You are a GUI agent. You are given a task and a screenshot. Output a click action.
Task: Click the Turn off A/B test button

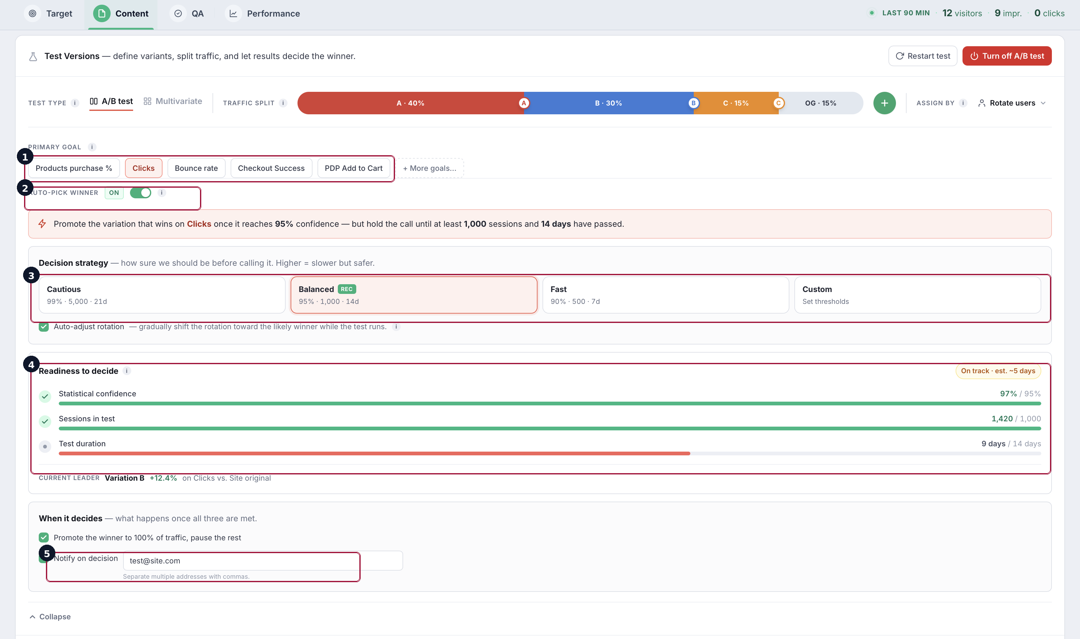pyautogui.click(x=1007, y=56)
